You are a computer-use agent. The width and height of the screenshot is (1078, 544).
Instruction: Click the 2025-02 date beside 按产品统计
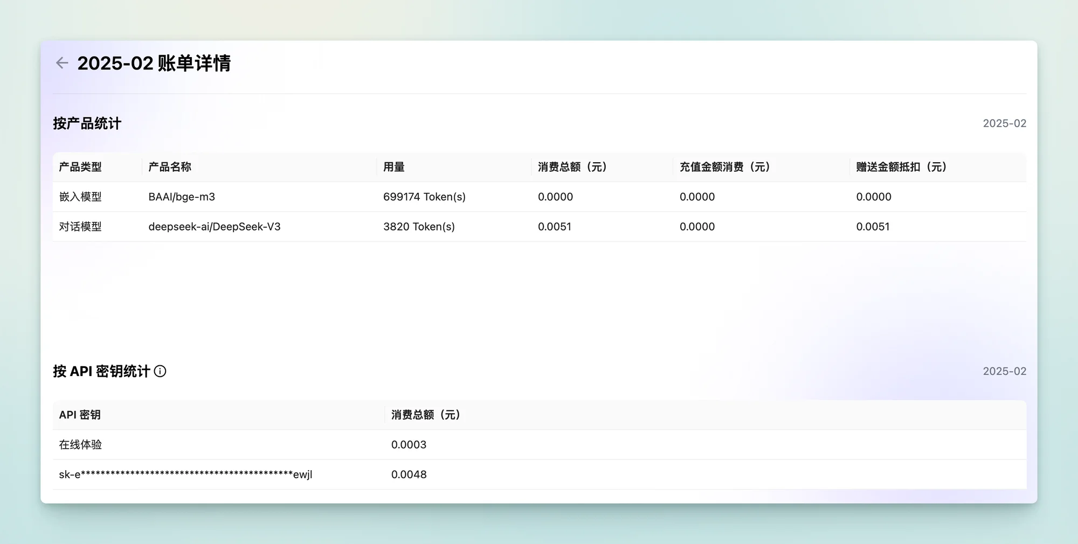[x=1004, y=123]
